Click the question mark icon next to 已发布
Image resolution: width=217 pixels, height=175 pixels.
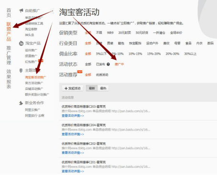pos(108,64)
